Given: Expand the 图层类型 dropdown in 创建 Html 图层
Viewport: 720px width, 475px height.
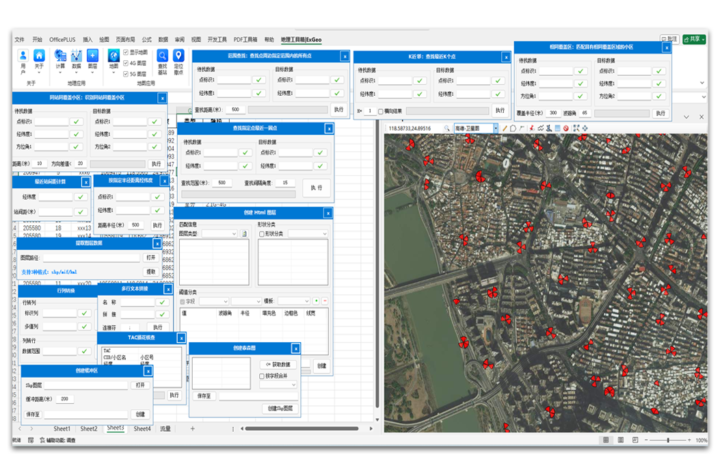Looking at the screenshot, I should tap(232, 234).
